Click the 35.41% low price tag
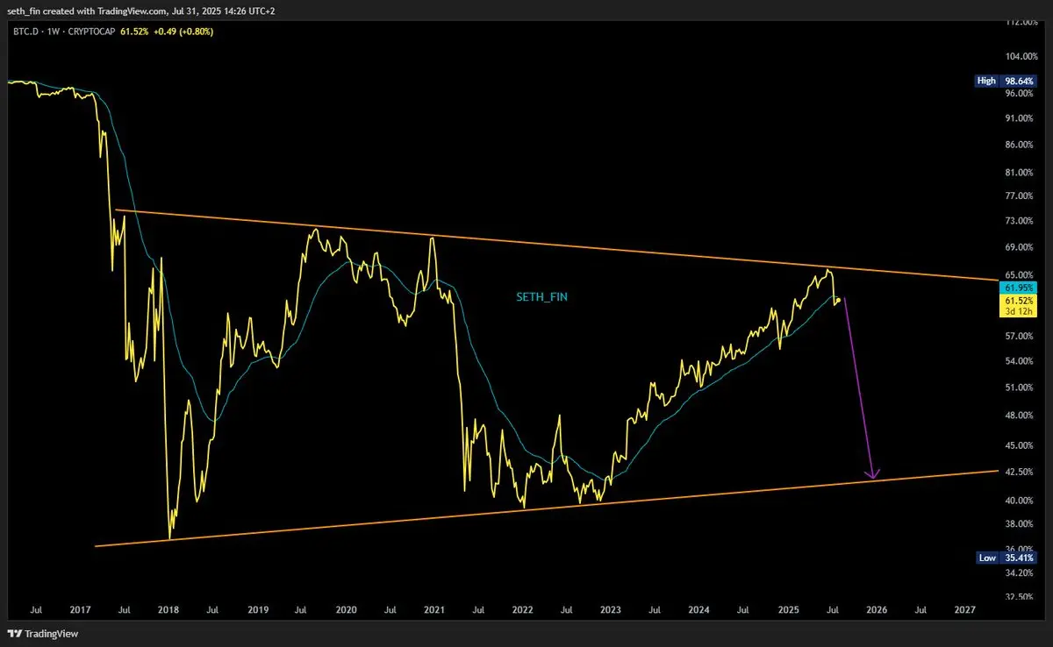1053x647 pixels. click(x=1020, y=558)
